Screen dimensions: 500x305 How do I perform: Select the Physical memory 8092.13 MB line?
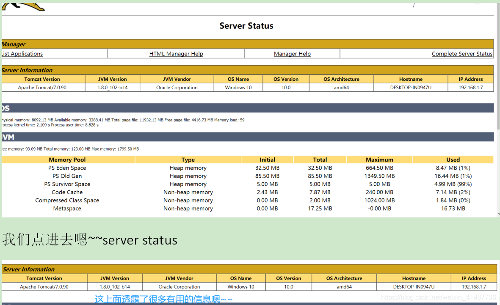[123, 120]
